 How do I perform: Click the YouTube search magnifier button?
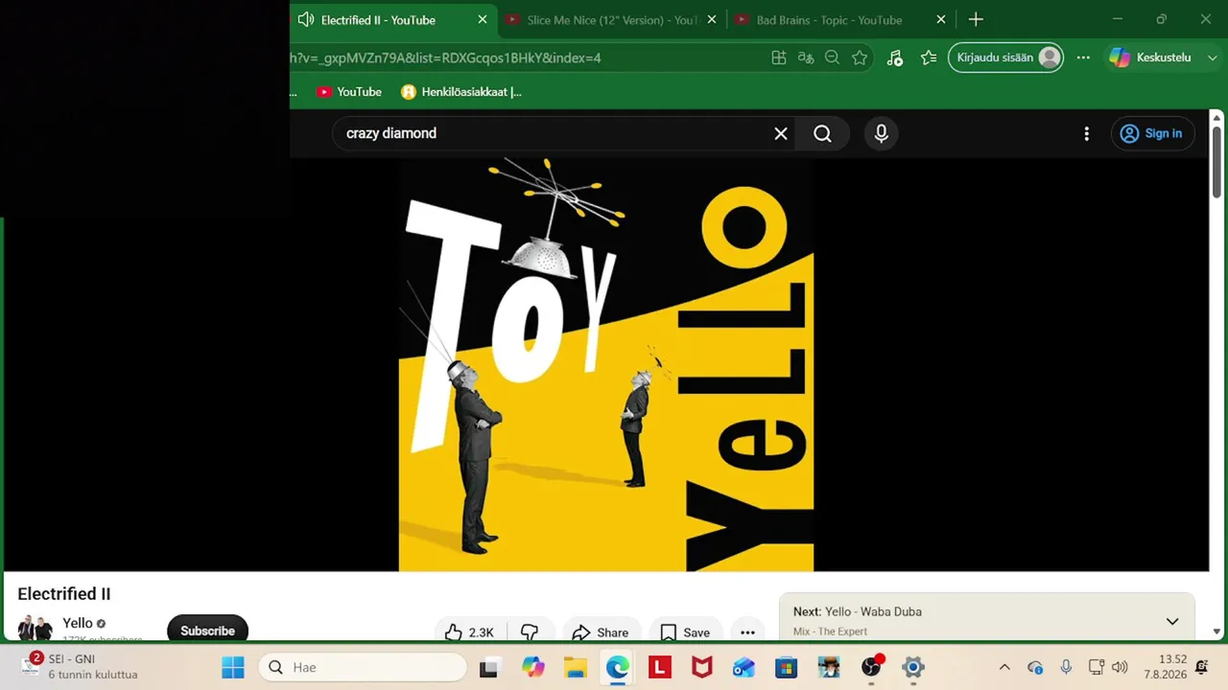(x=822, y=133)
